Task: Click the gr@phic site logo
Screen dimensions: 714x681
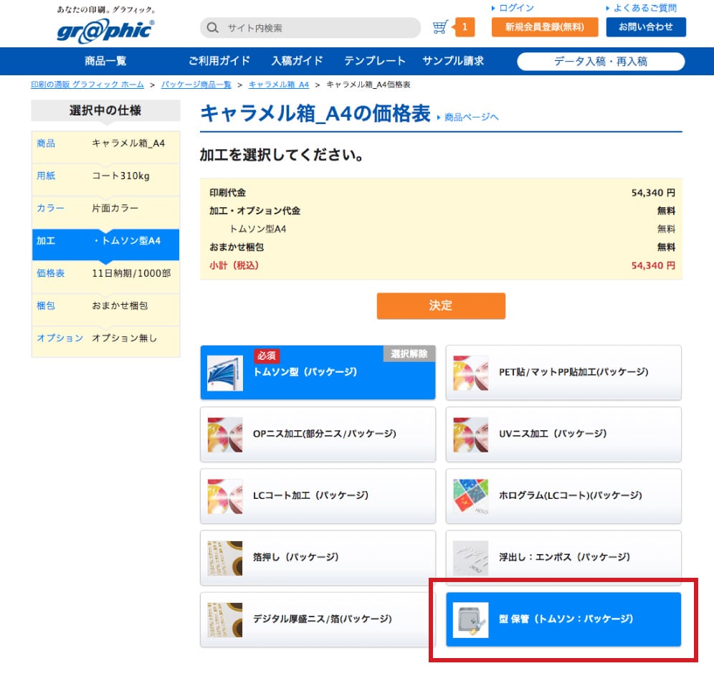Action: tap(105, 29)
